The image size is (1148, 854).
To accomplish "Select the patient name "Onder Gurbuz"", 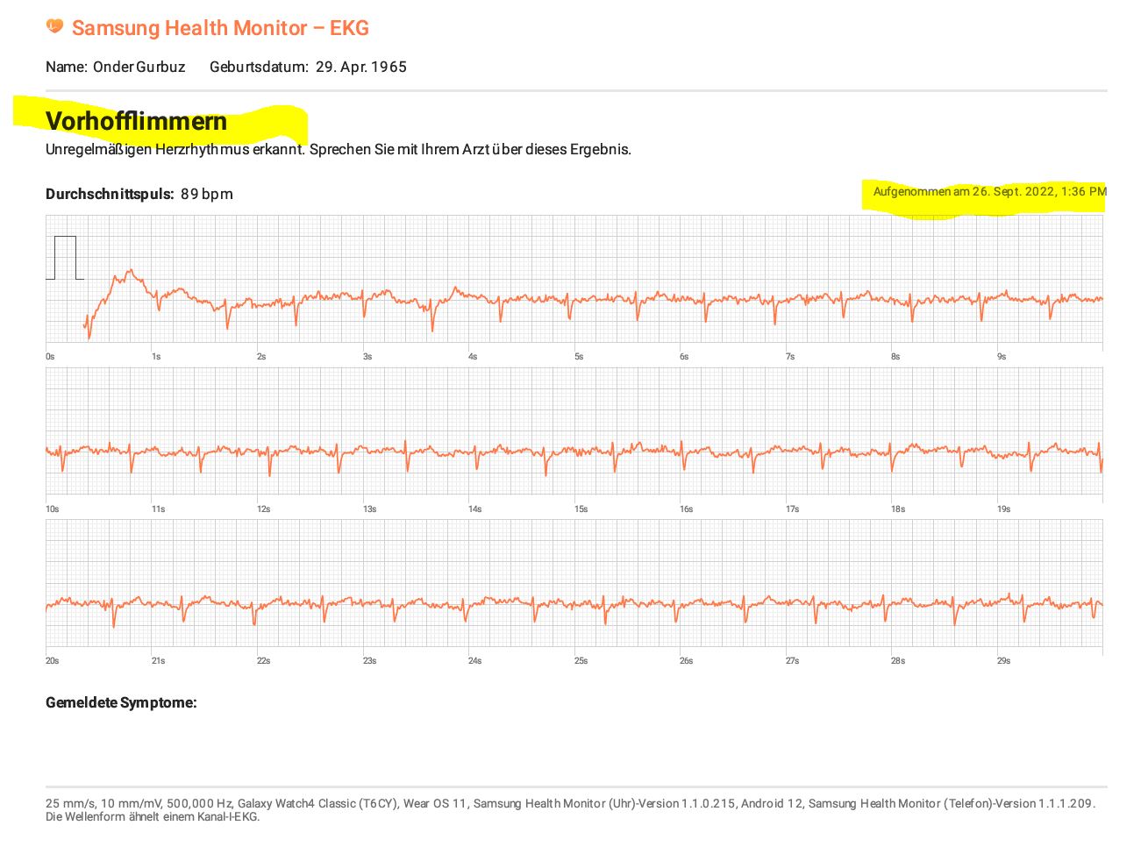I will point(139,67).
